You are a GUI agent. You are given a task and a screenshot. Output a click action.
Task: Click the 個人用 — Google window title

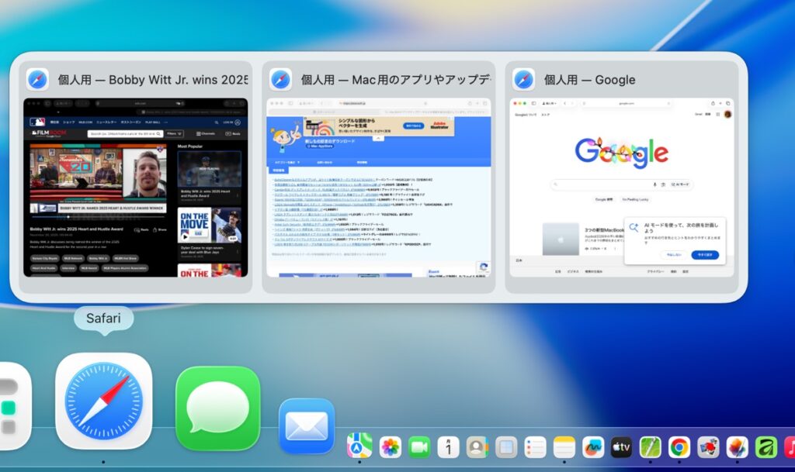[x=589, y=79]
